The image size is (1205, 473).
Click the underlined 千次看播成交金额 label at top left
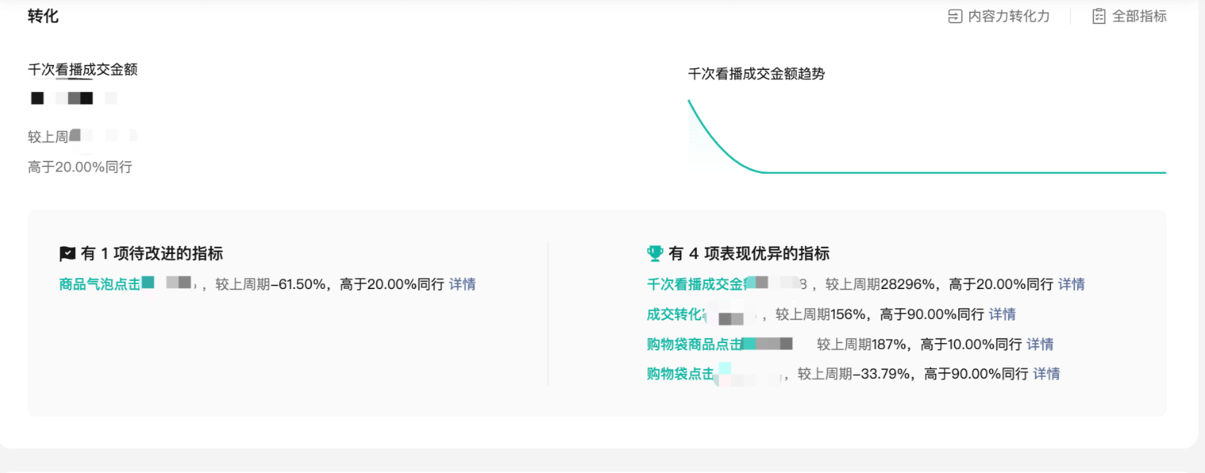[83, 70]
